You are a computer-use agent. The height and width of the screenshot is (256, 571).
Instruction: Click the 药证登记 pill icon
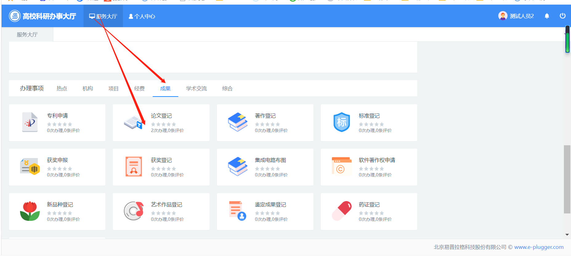341,211
